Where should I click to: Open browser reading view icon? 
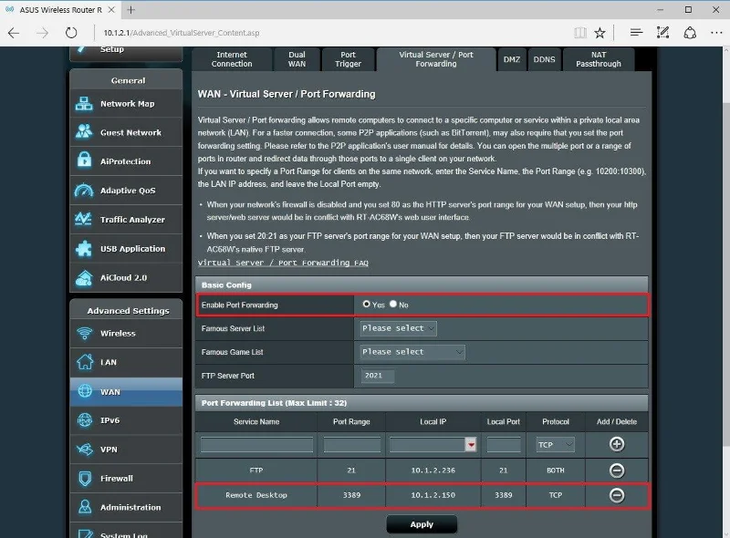(580, 33)
